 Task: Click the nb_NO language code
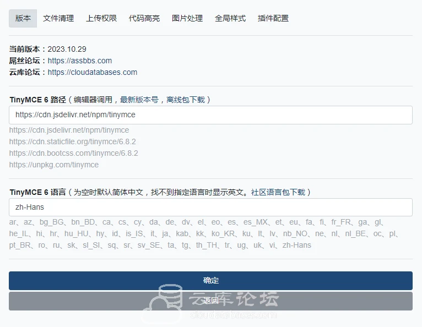pyautogui.click(x=295, y=233)
